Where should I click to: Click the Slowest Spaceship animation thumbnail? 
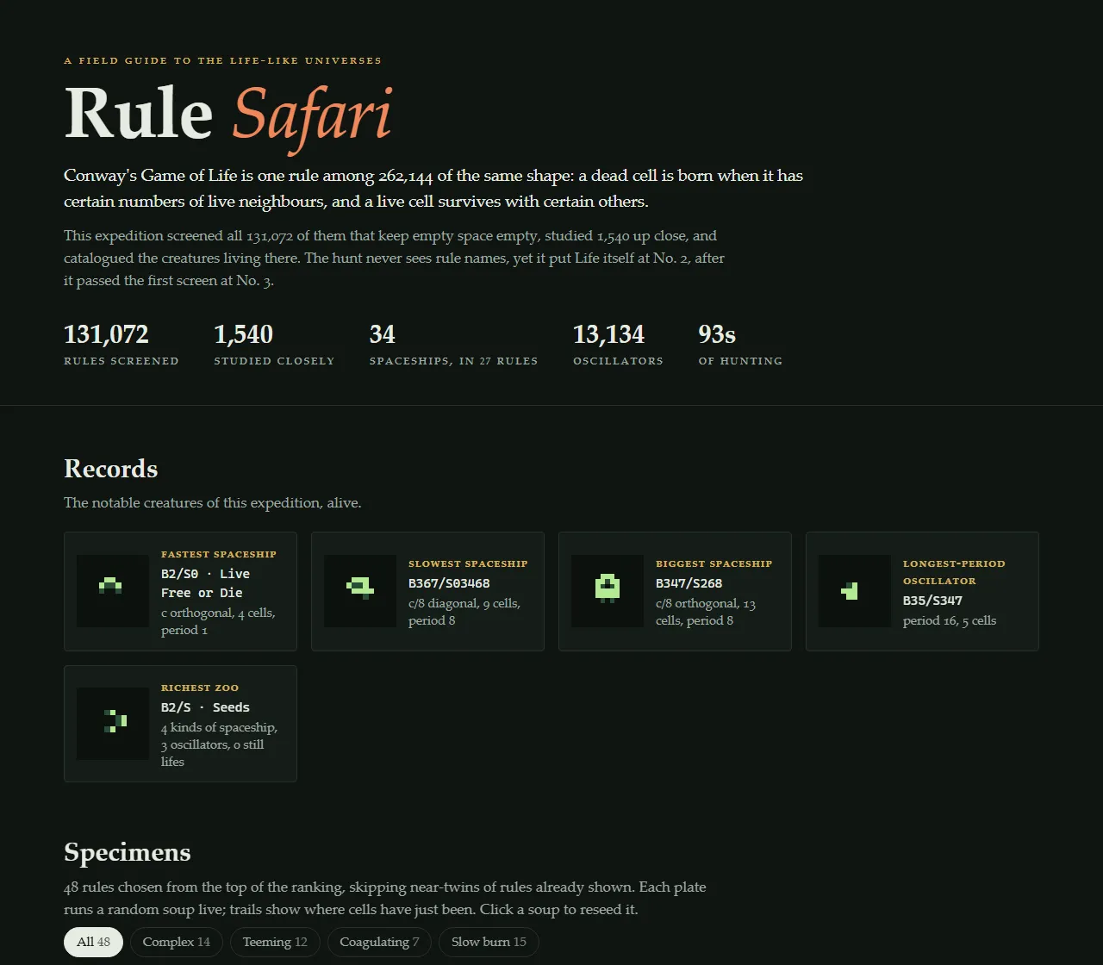(360, 591)
